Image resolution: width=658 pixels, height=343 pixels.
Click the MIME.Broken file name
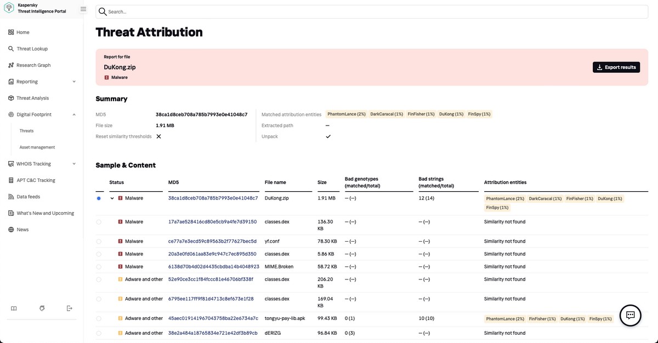pos(278,267)
